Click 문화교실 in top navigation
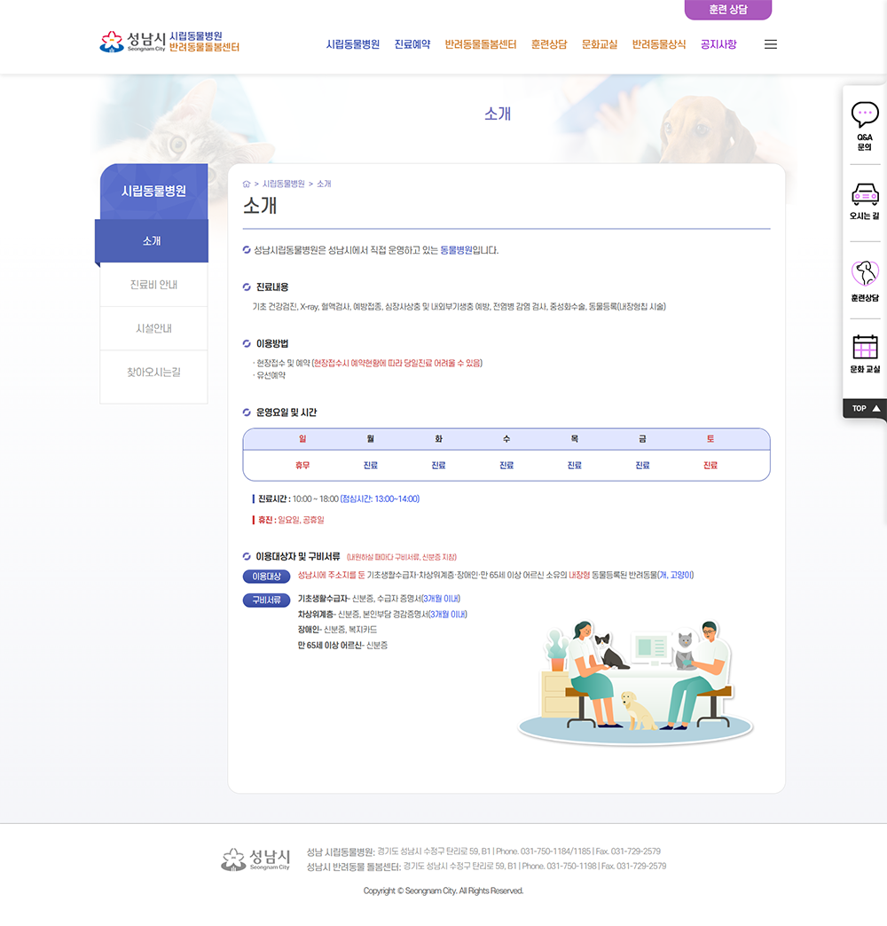The width and height of the screenshot is (887, 926). (600, 44)
